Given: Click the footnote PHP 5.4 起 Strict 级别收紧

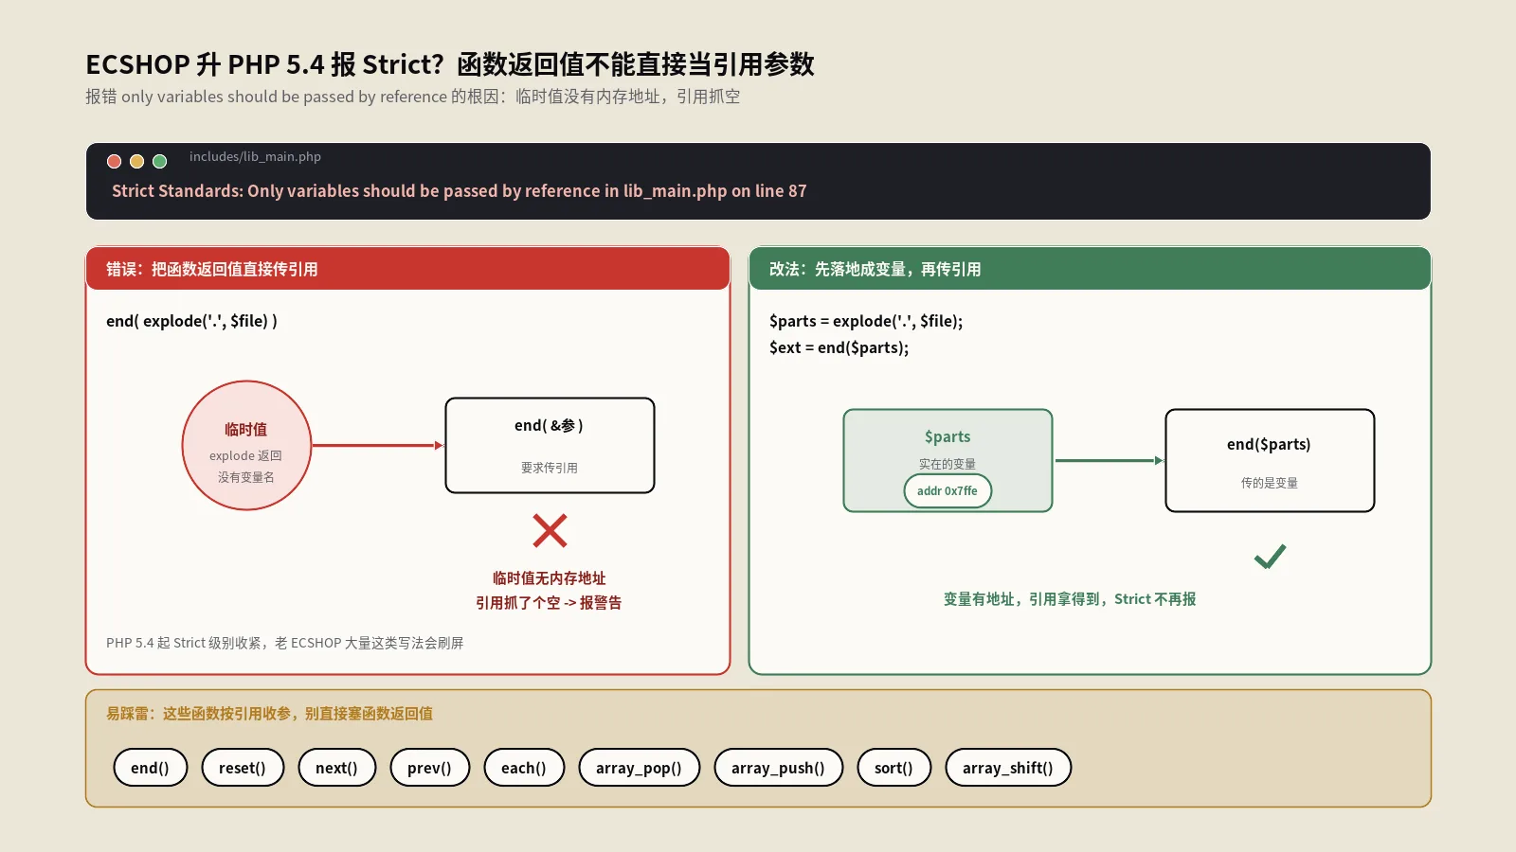Looking at the screenshot, I should pos(285,643).
